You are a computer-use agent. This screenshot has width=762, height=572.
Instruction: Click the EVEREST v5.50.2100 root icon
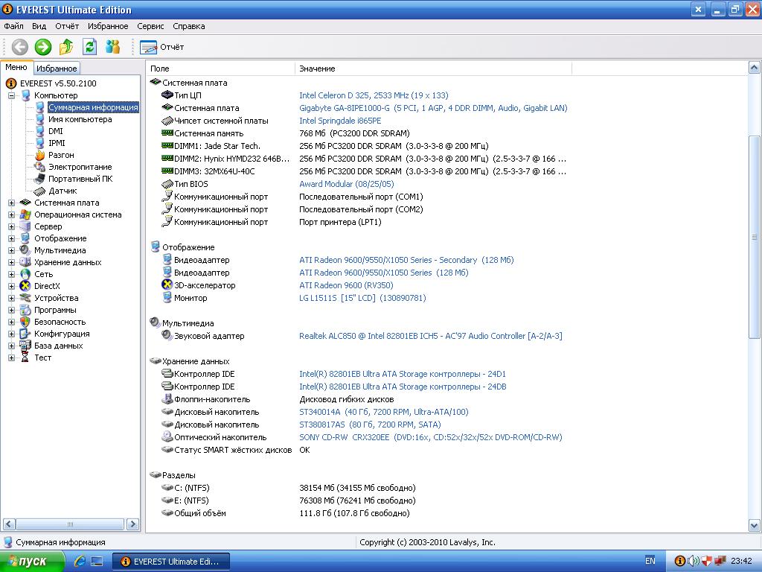(x=10, y=83)
